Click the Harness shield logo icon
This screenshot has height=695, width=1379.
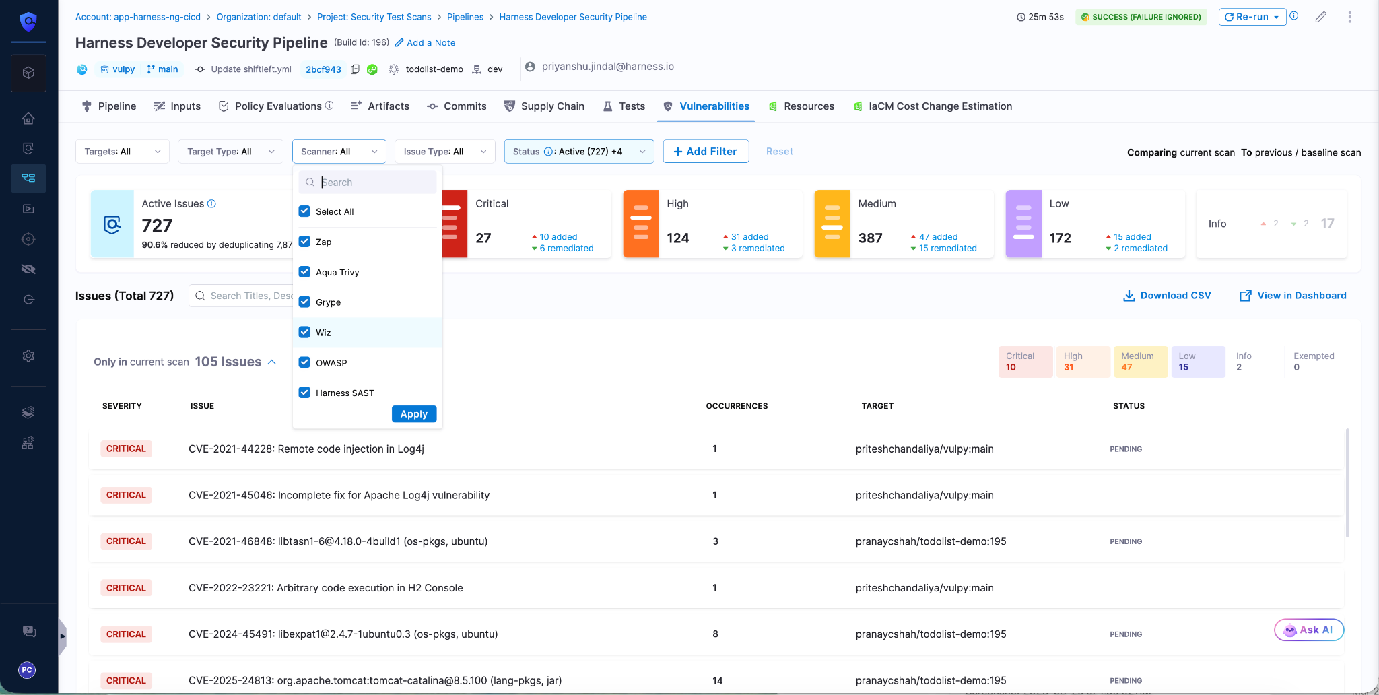[x=28, y=22]
